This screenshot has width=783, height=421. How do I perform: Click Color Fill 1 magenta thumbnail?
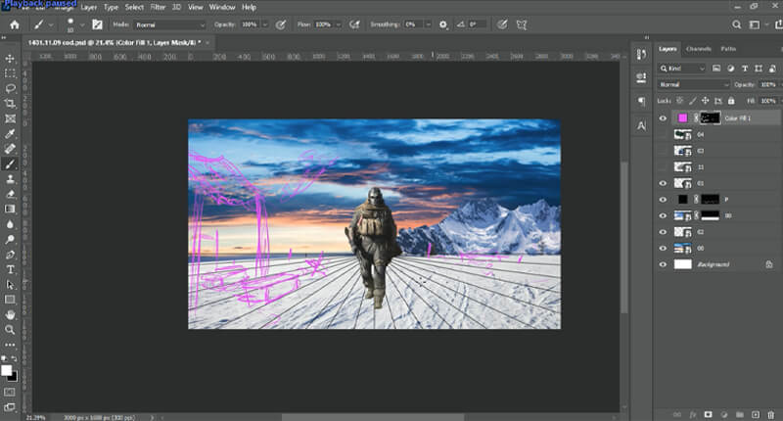(682, 118)
